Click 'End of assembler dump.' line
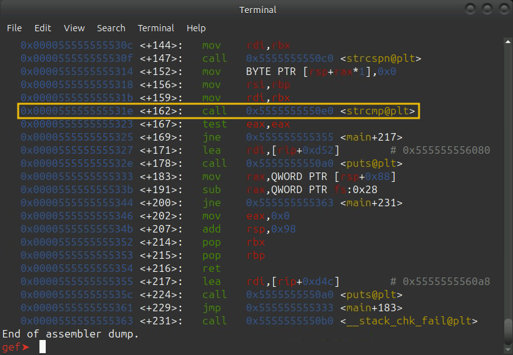Screen dimensions: 513x355 click(x=71, y=334)
